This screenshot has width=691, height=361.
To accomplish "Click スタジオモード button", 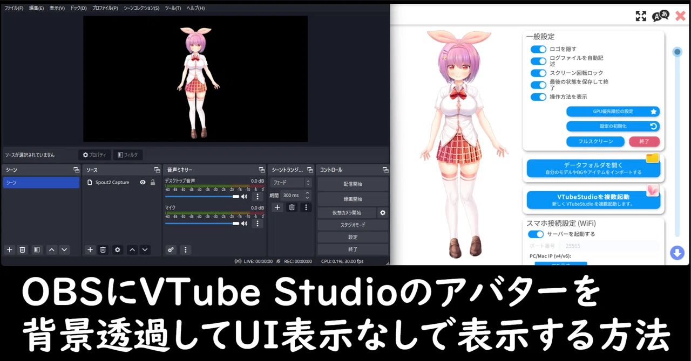I will (x=353, y=225).
